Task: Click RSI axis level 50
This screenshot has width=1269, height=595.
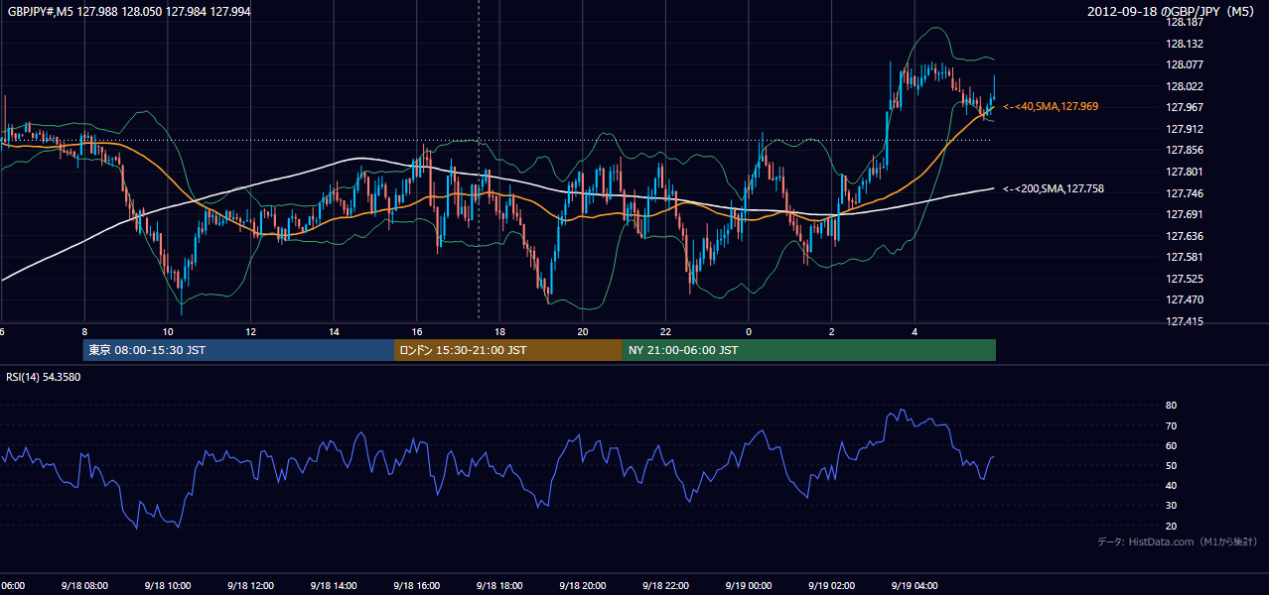Action: coord(1171,465)
